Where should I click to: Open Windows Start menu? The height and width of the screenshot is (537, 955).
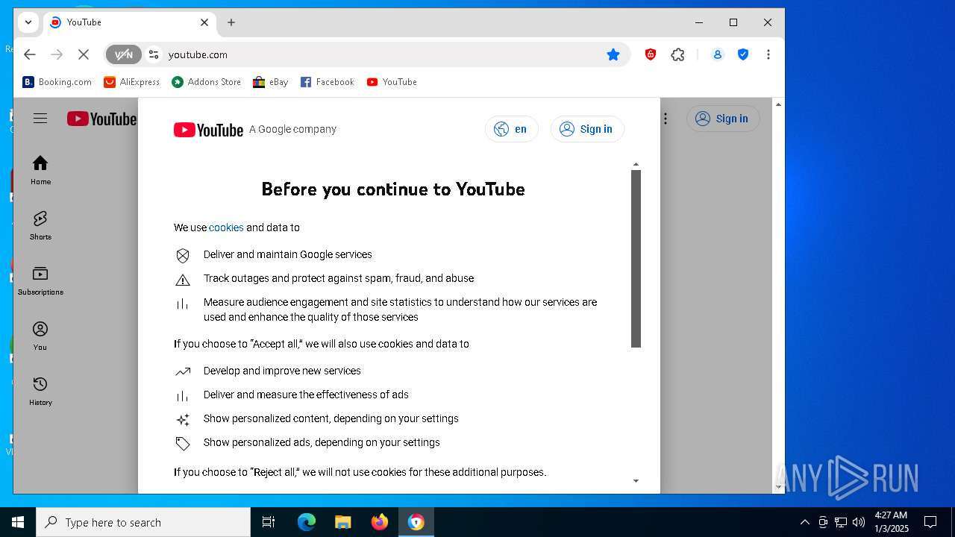pos(18,522)
